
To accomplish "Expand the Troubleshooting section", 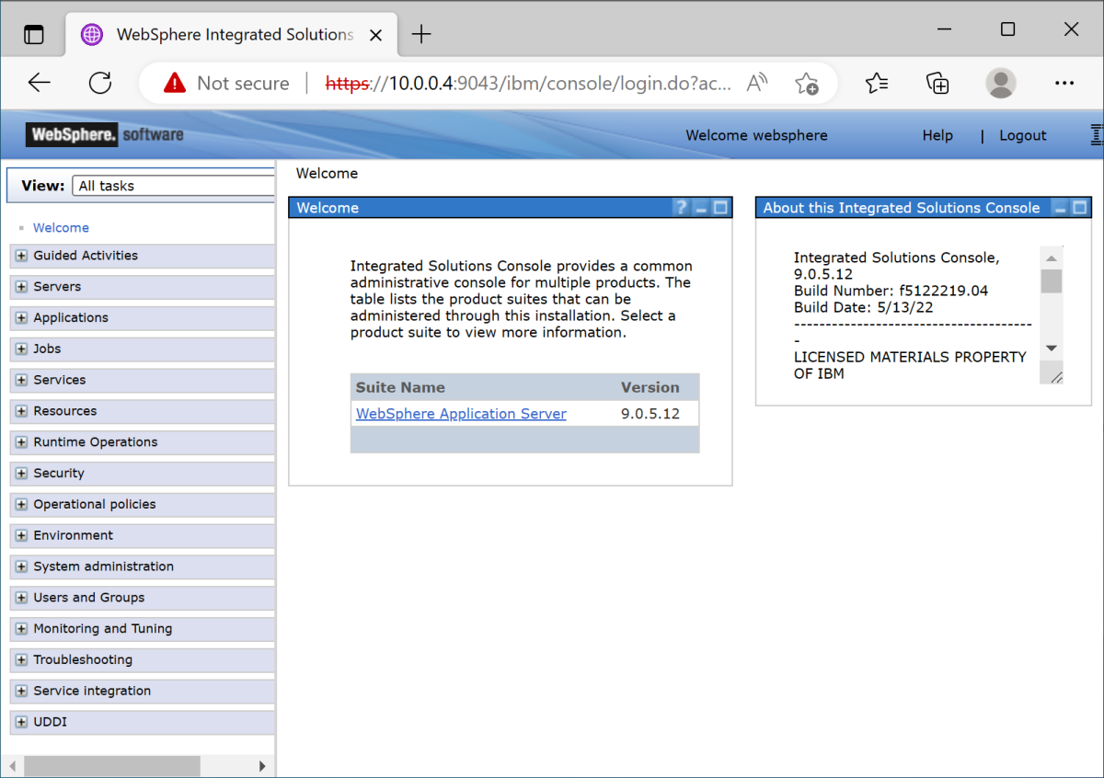I will tap(20, 659).
